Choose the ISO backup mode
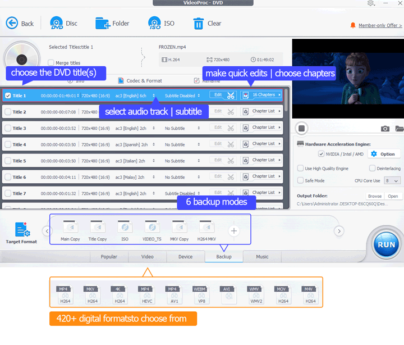The width and height of the screenshot is (404, 345). coord(125,231)
